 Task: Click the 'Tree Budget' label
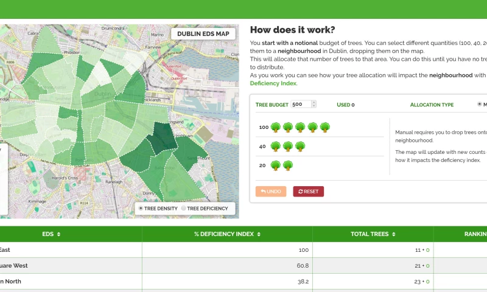(272, 105)
